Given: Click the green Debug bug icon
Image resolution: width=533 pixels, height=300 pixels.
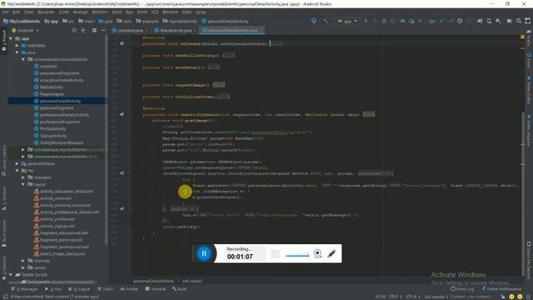Looking at the screenshot, I should [384, 21].
